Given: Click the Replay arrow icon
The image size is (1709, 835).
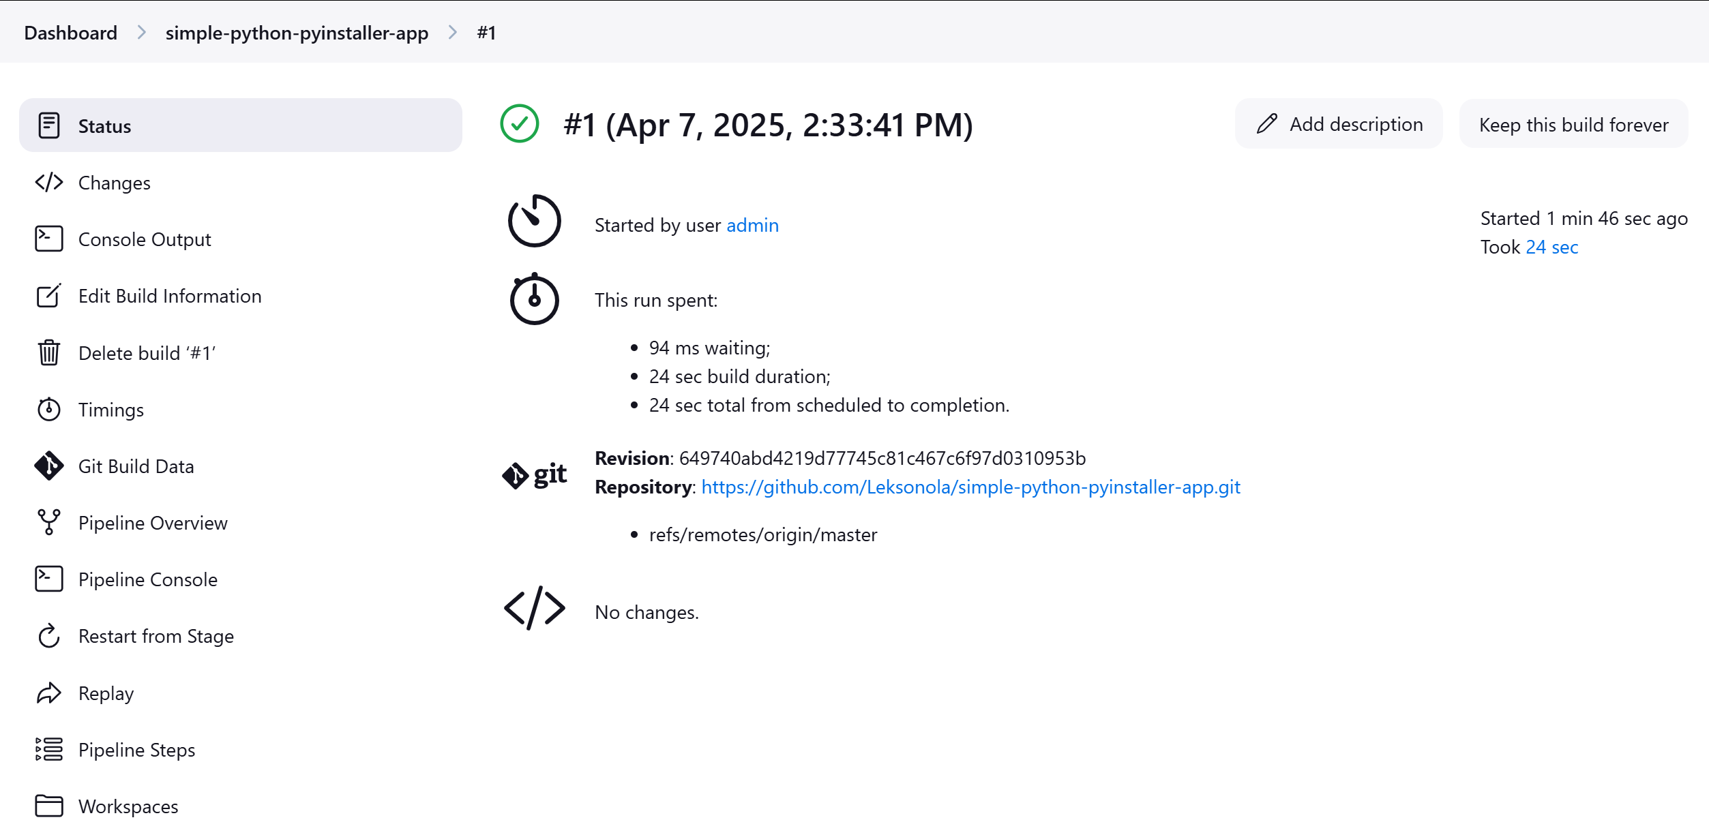Looking at the screenshot, I should [x=49, y=693].
